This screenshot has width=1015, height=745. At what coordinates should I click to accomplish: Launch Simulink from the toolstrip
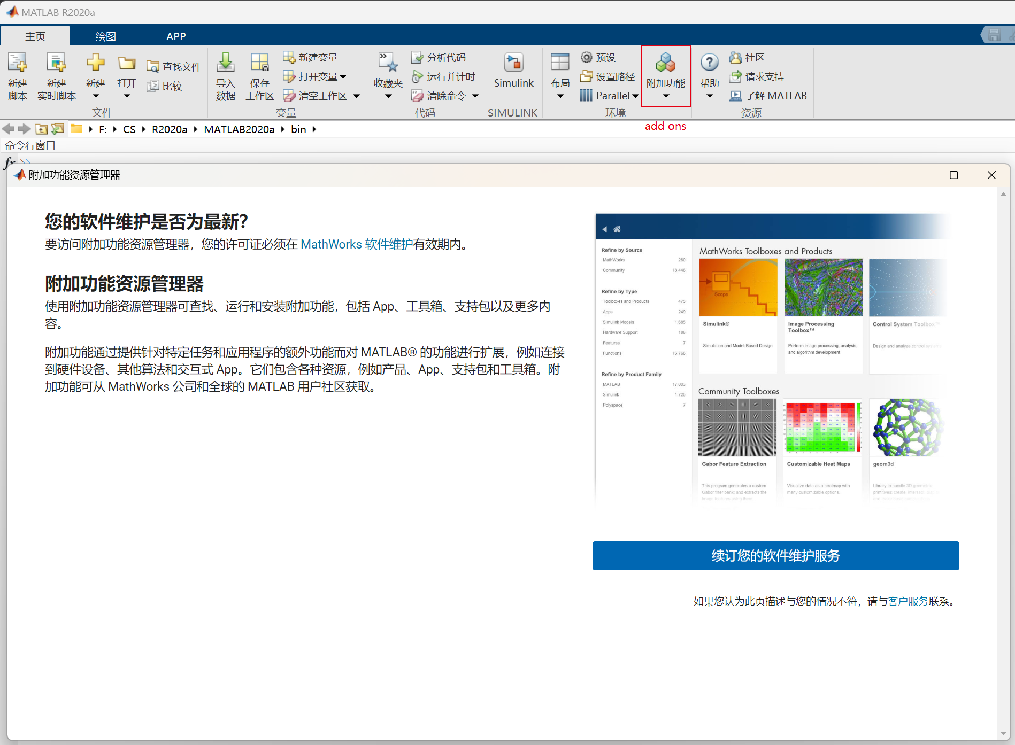click(514, 71)
